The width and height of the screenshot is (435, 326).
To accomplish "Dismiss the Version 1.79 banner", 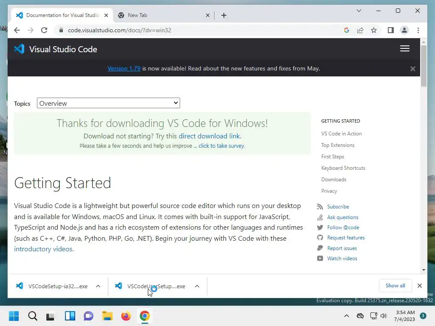I will (412, 69).
